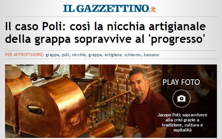Open the 'schiavon' tag link
This screenshot has width=222, height=139.
click(133, 55)
